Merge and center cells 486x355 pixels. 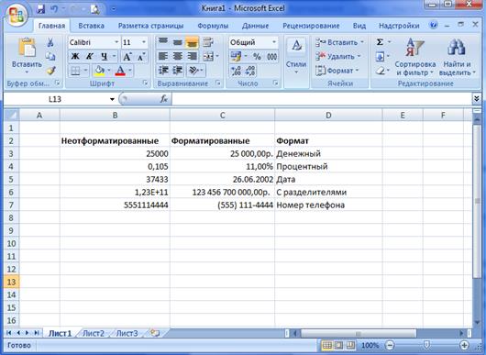point(208,57)
